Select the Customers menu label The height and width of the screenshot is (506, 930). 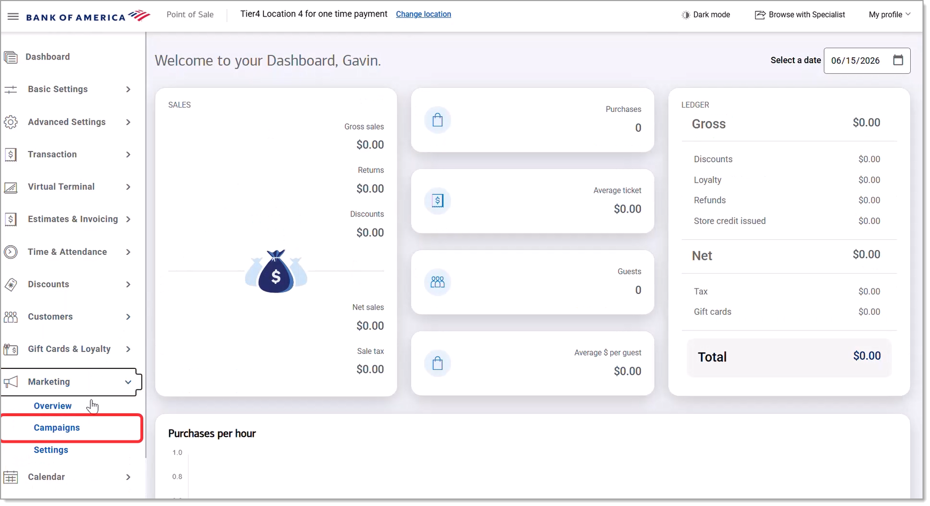(x=50, y=316)
